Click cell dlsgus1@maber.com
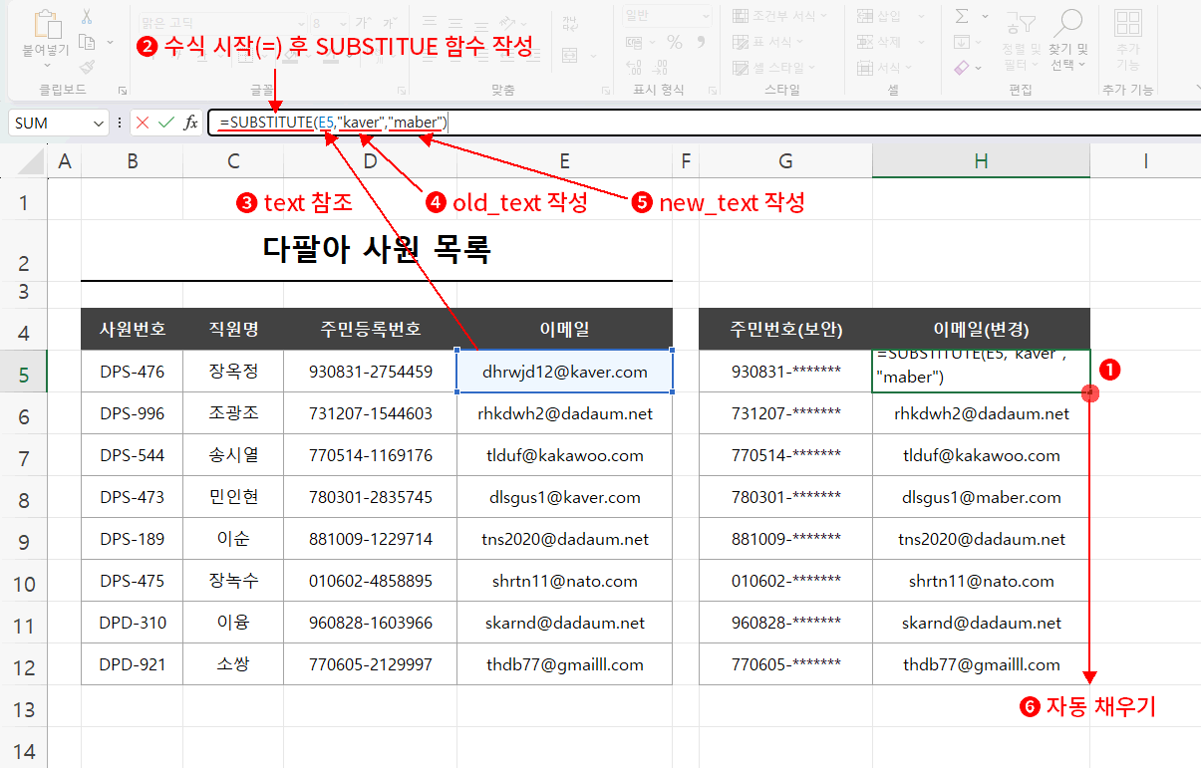 point(981,497)
